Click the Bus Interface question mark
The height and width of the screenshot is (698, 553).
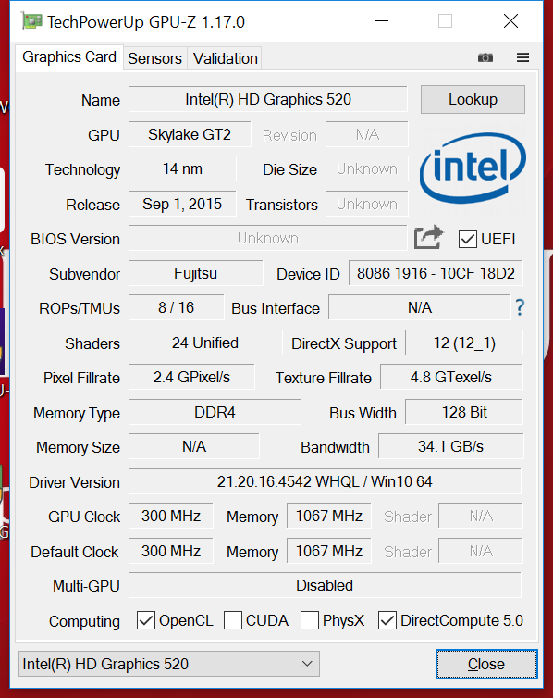coord(520,307)
